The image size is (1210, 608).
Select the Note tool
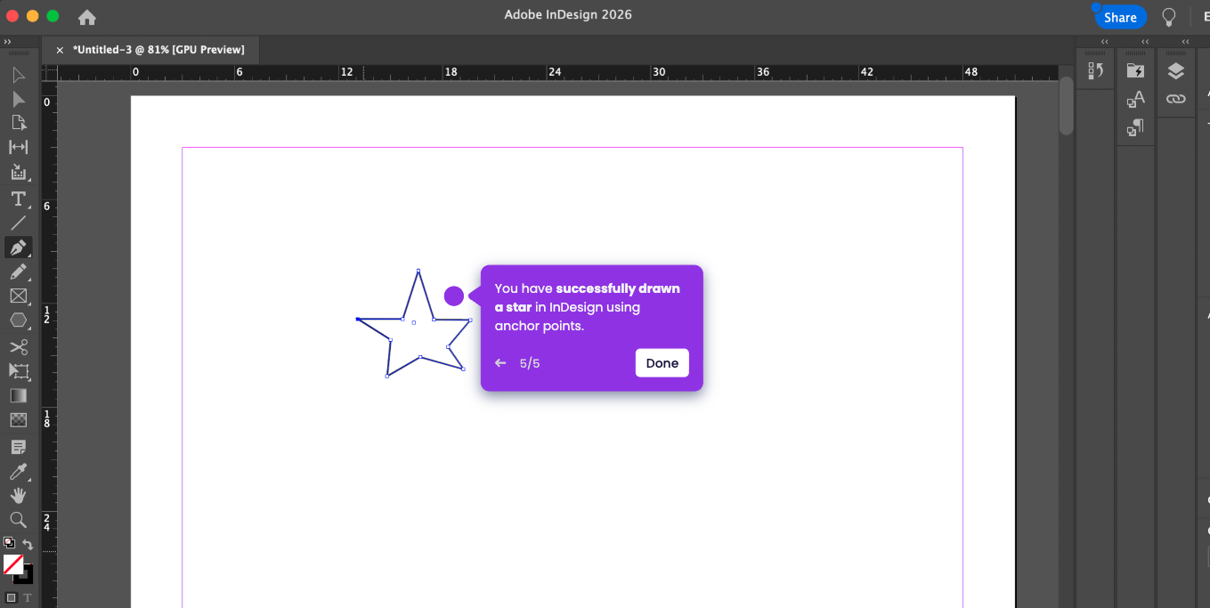pos(18,446)
